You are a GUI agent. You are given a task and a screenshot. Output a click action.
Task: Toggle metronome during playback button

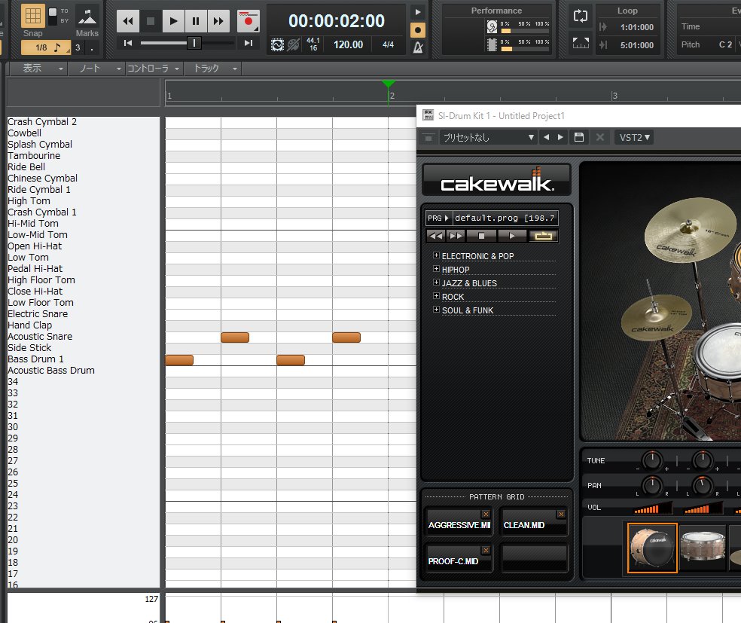[x=418, y=12]
